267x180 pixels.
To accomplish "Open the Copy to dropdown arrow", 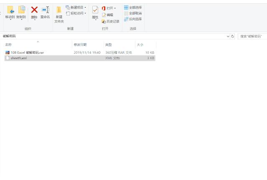I will 22,20.
